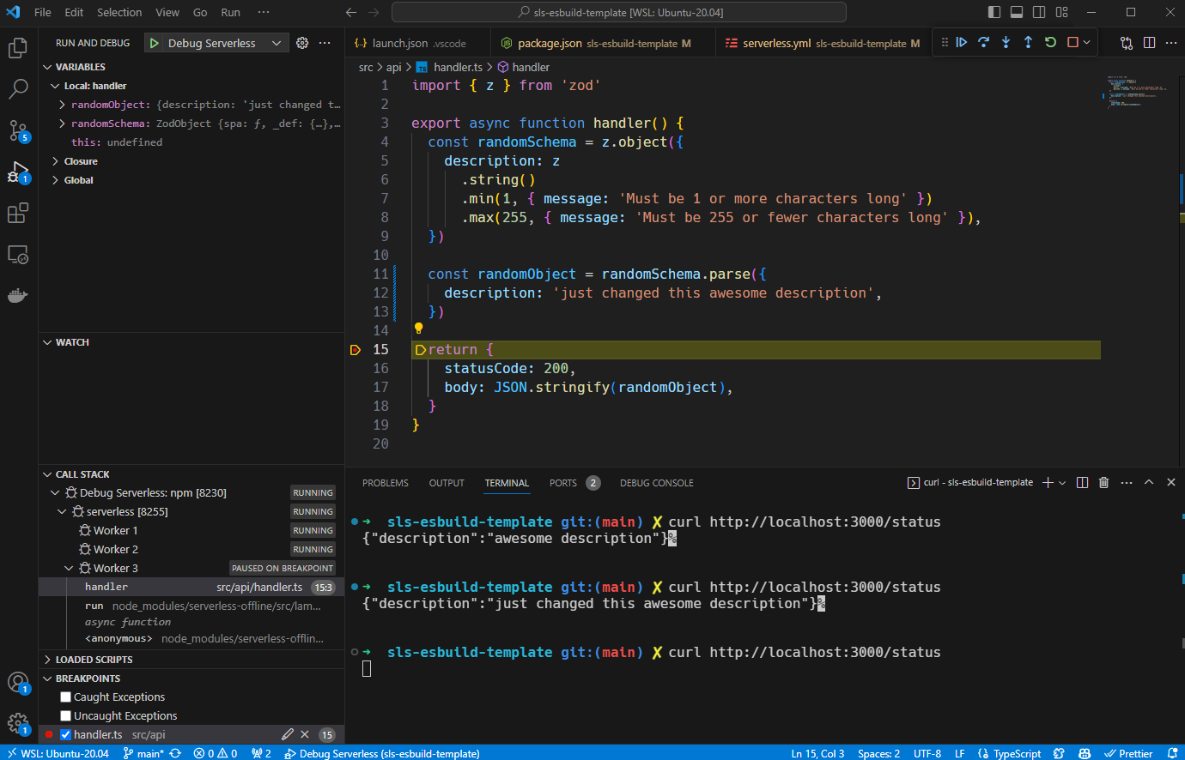Open the Explorer view in activity bar
Viewport: 1185px width, 760px height.
[18, 48]
